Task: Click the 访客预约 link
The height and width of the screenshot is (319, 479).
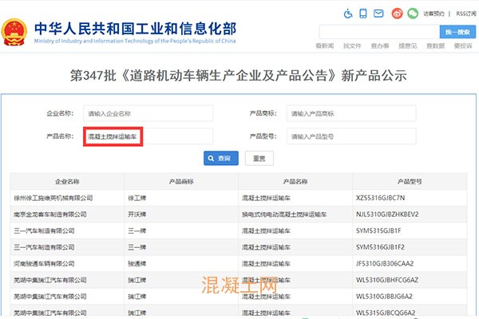Action: (x=434, y=14)
